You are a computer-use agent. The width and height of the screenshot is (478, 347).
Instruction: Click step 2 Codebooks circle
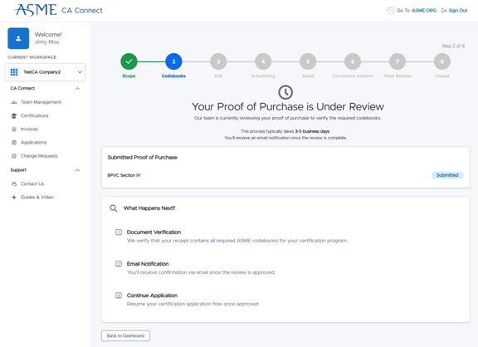(x=173, y=61)
